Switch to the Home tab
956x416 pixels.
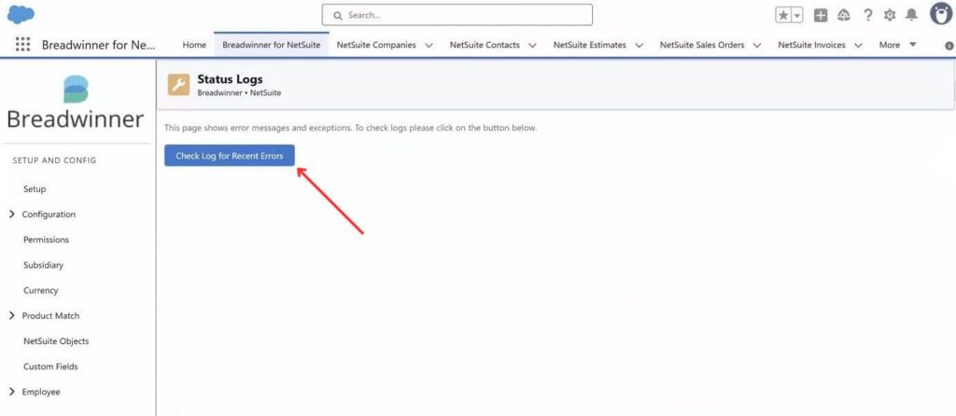194,45
